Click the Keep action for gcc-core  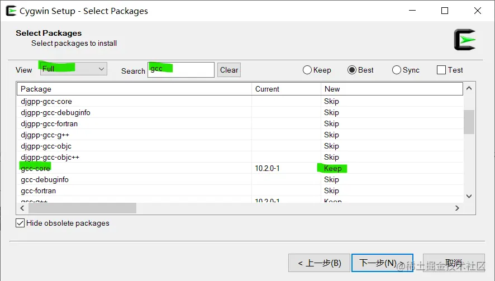333,169
